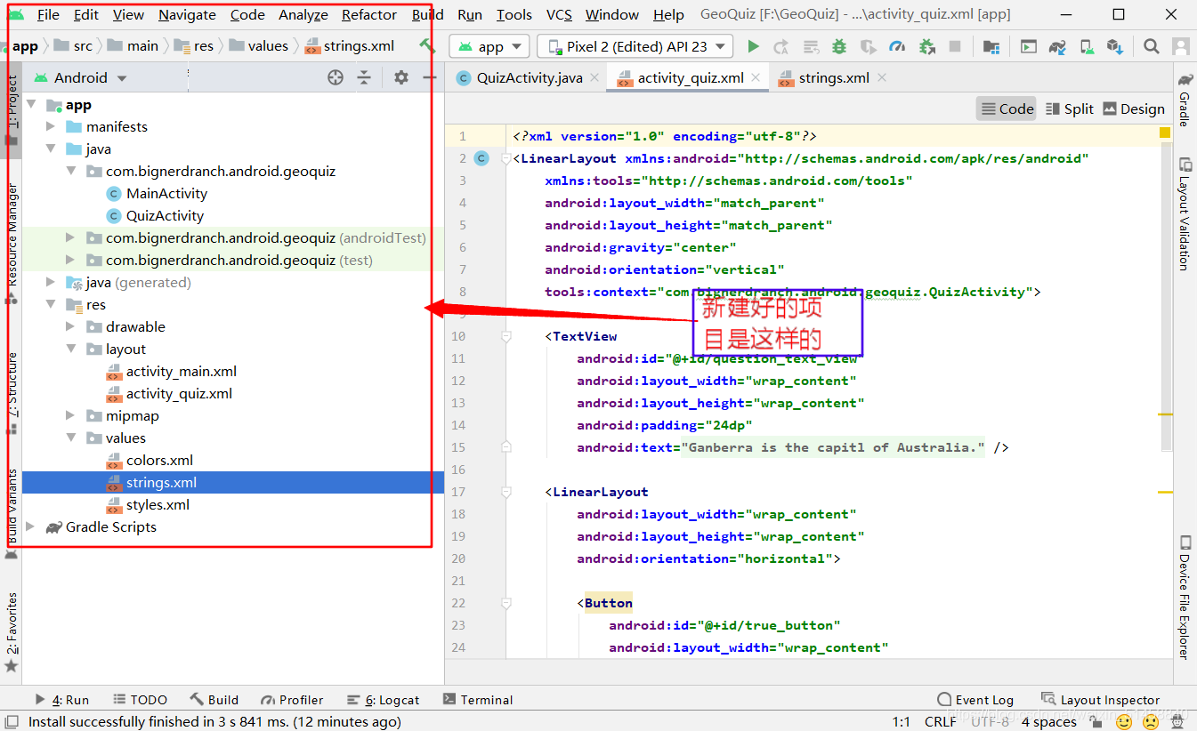Click Run with Coverage icon

[868, 46]
